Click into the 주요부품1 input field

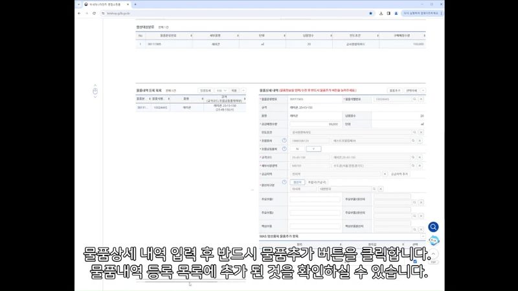click(315, 199)
